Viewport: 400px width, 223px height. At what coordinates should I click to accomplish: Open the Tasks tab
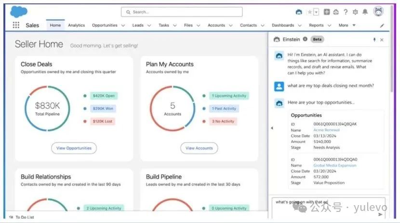pos(164,25)
